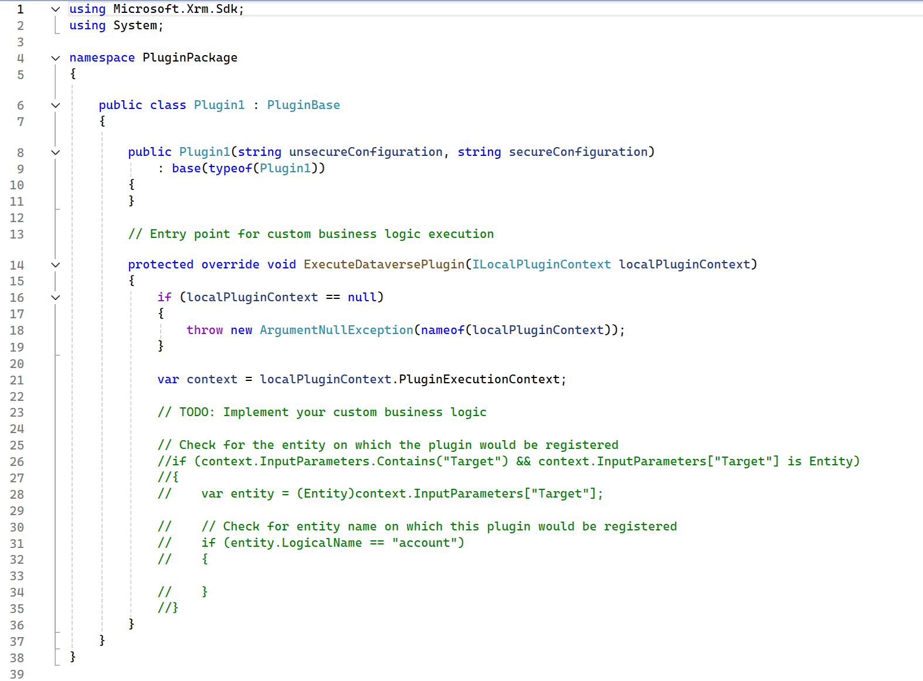
Task: Click the PluginBase base class name
Action: tap(303, 105)
